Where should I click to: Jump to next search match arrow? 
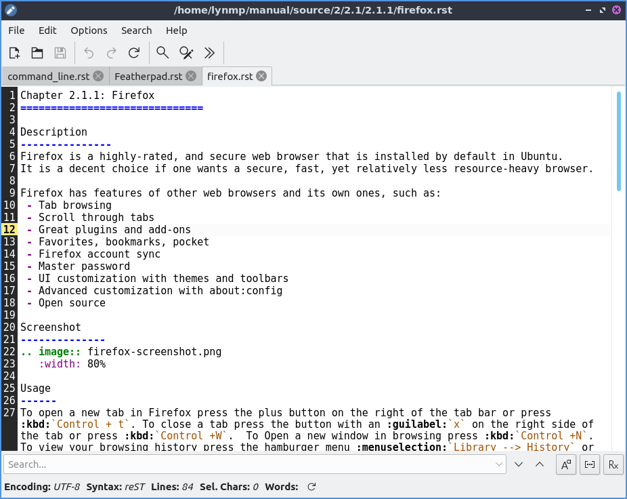pyautogui.click(x=519, y=464)
